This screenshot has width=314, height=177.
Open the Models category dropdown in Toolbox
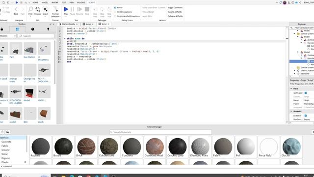pyautogui.click(x=8, y=36)
